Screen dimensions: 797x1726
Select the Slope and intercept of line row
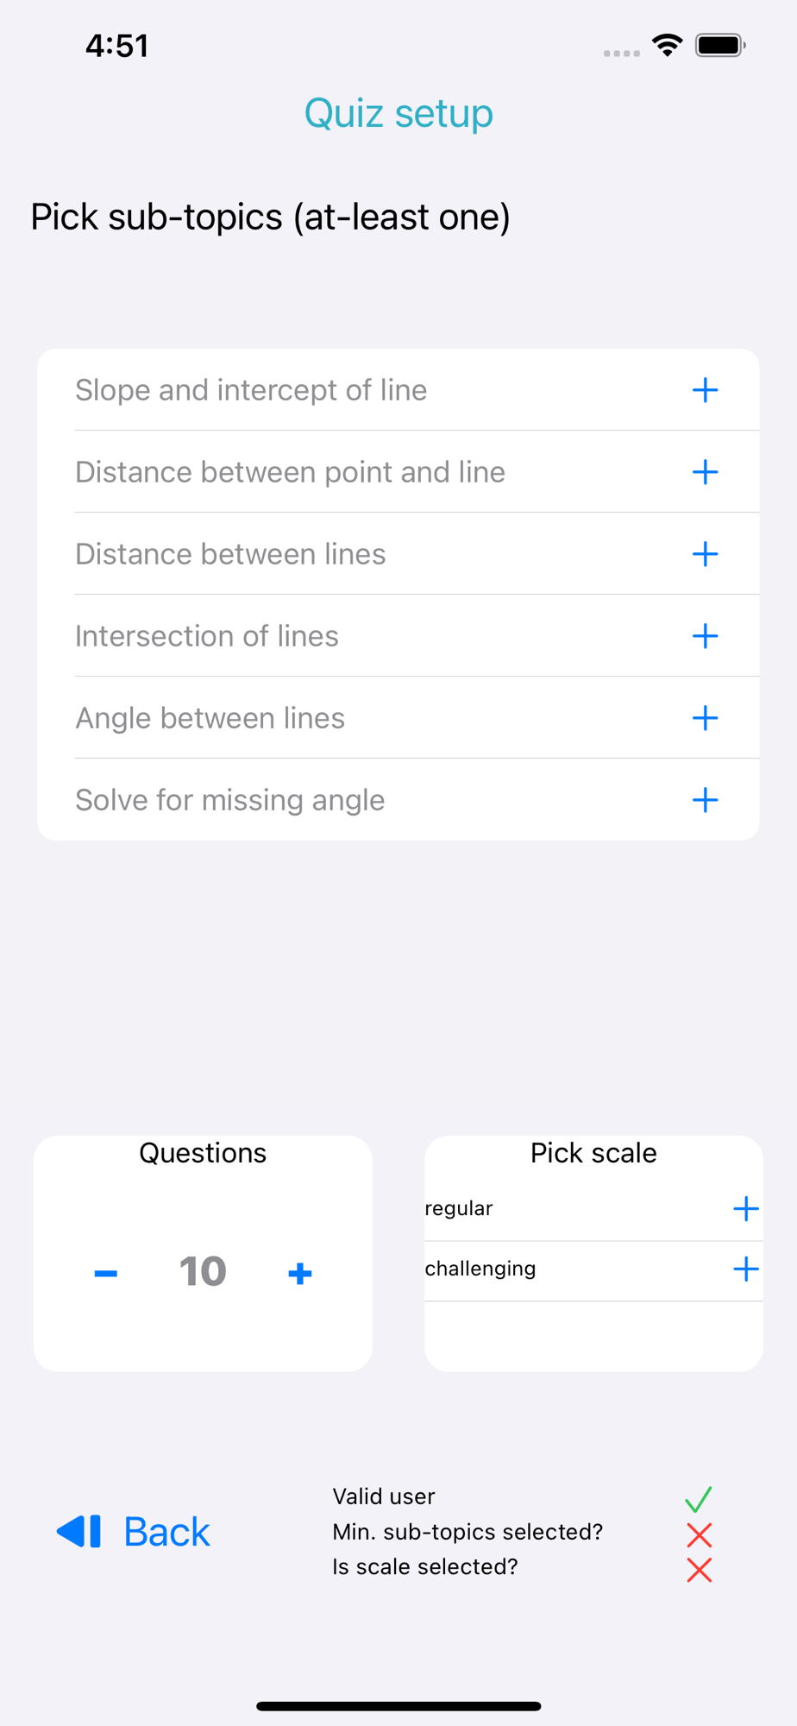point(398,390)
